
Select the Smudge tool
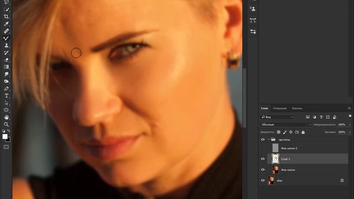click(x=6, y=74)
